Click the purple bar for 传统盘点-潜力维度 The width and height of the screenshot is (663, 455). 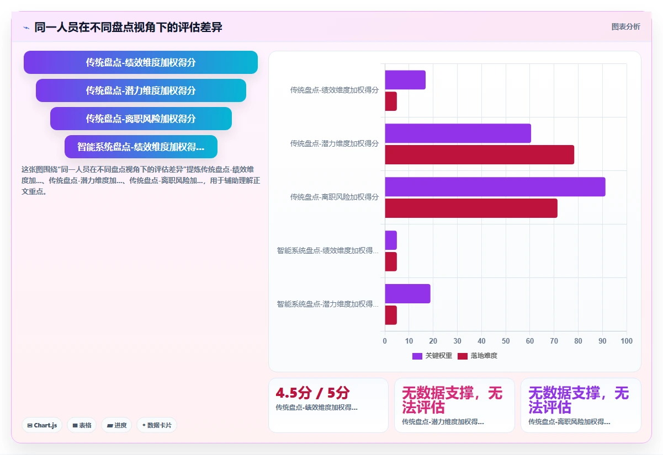tap(458, 133)
